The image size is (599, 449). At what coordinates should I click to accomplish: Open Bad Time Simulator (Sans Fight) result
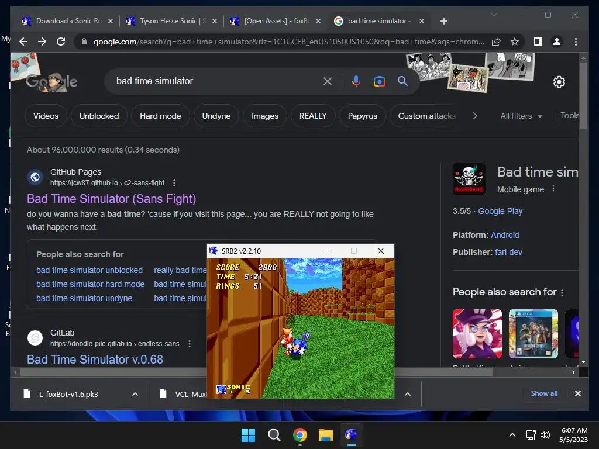coord(111,199)
